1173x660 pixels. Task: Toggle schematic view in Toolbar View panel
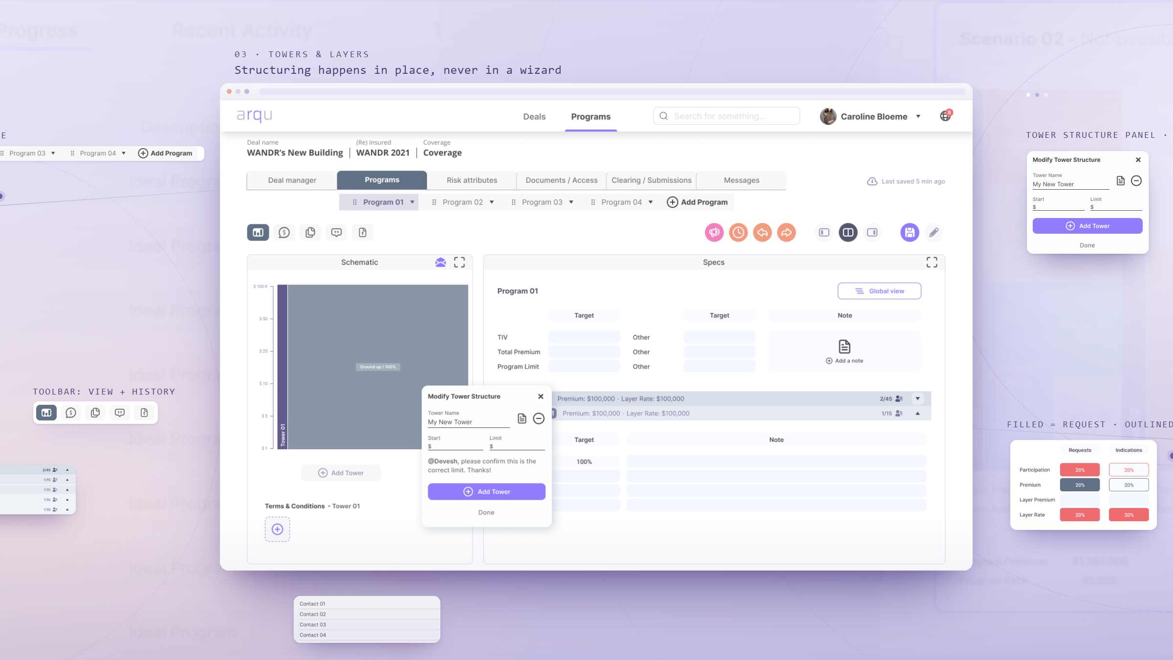tap(46, 413)
